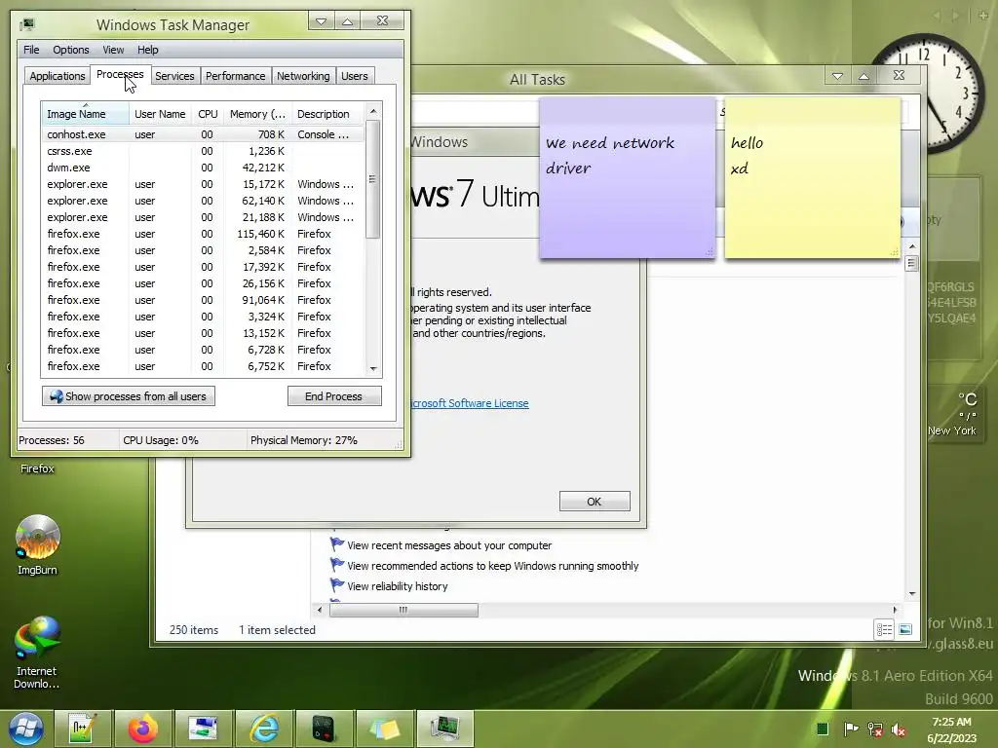Sort processes by the Description column
998x748 pixels.
coord(327,114)
